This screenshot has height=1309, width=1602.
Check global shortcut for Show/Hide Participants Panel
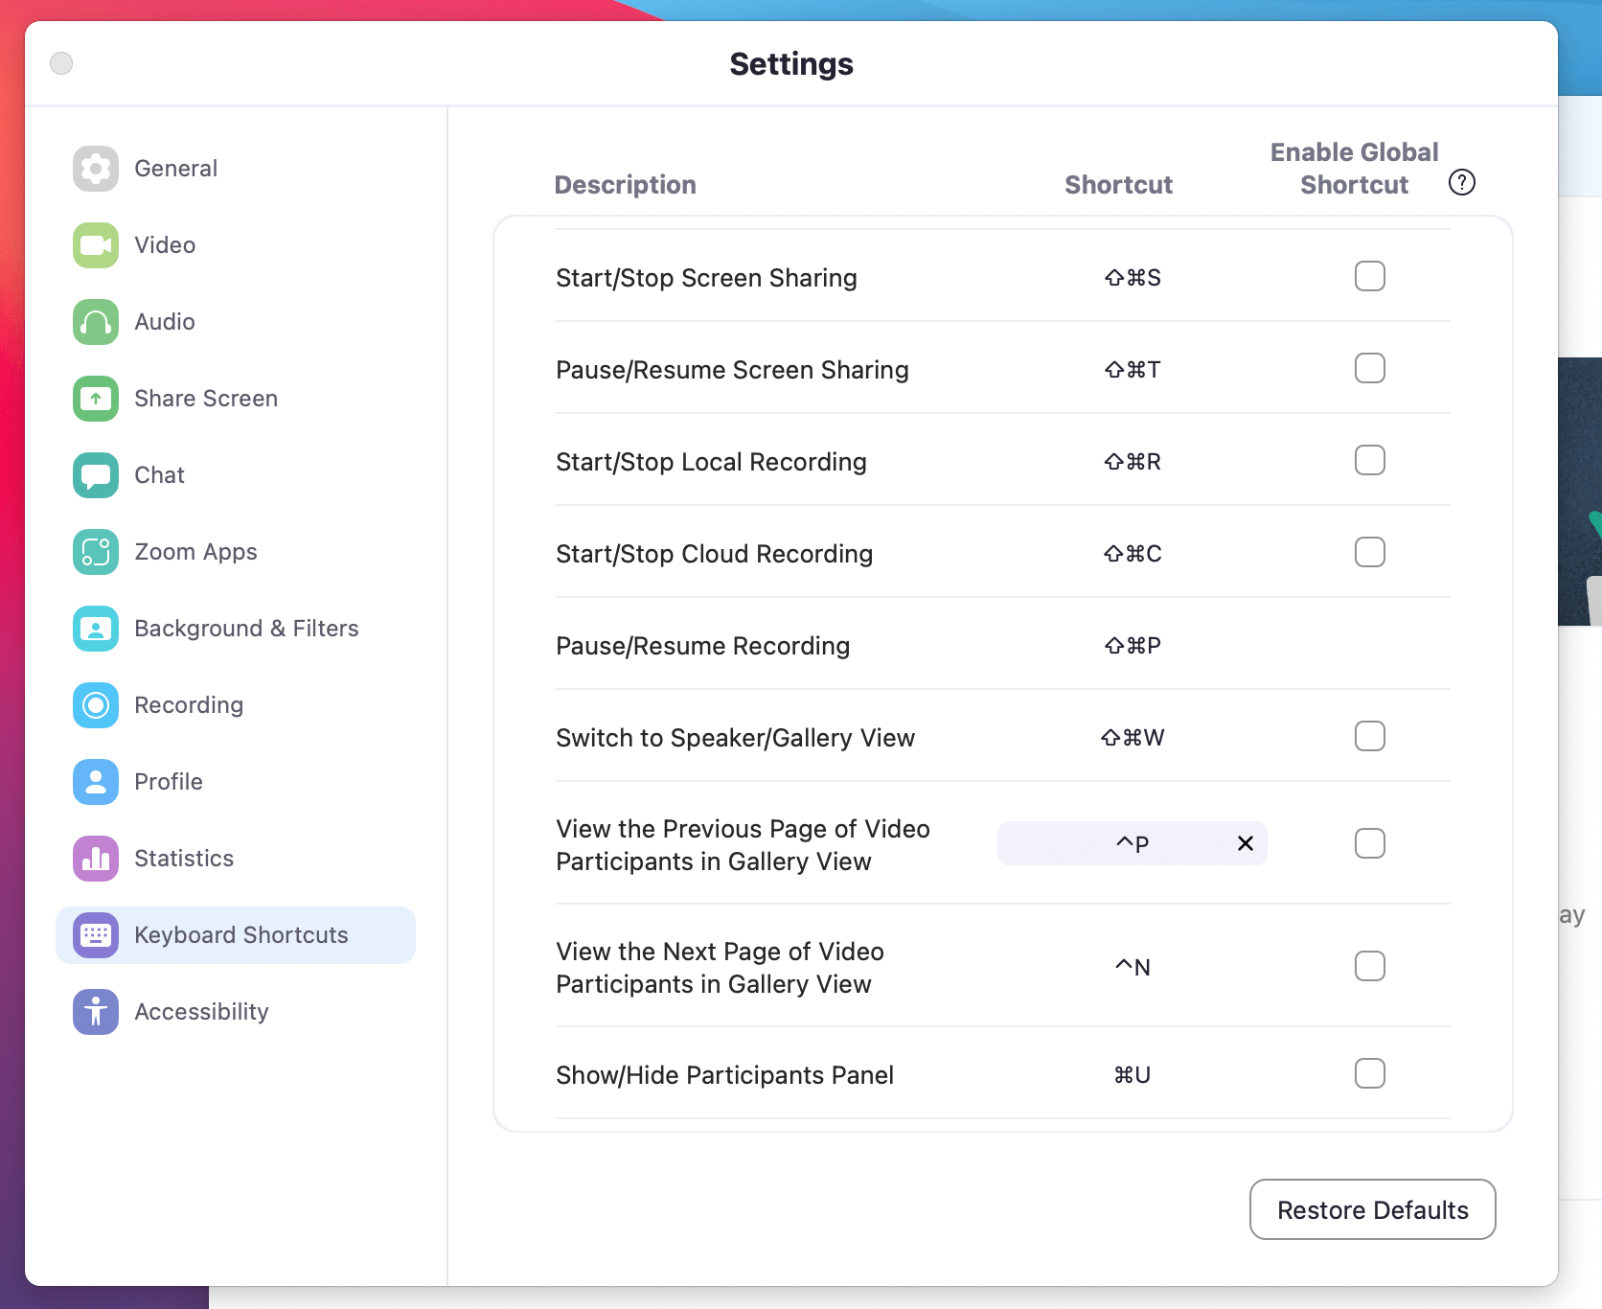click(1370, 1074)
